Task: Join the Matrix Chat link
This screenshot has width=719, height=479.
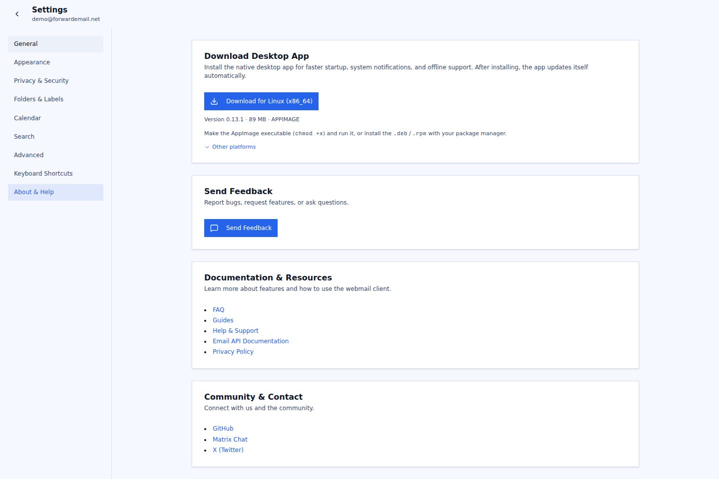Action: click(230, 440)
